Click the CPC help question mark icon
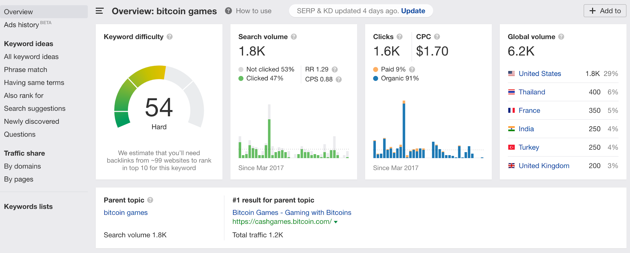Viewport: 630px width, 253px height. [x=437, y=37]
